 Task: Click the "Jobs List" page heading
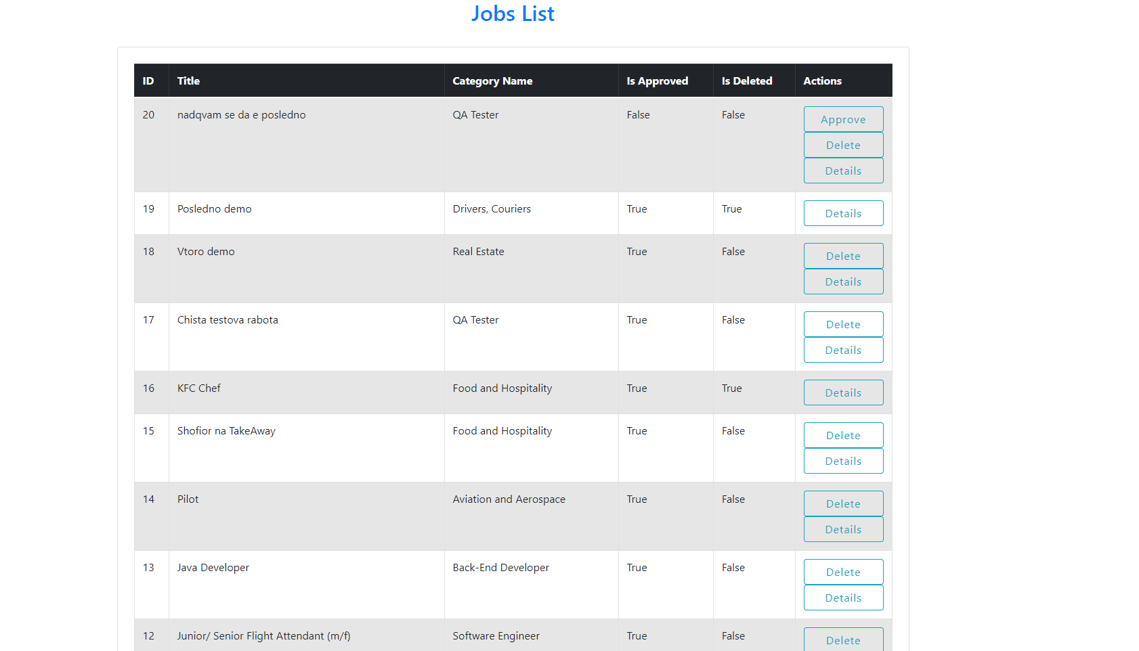pyautogui.click(x=513, y=14)
